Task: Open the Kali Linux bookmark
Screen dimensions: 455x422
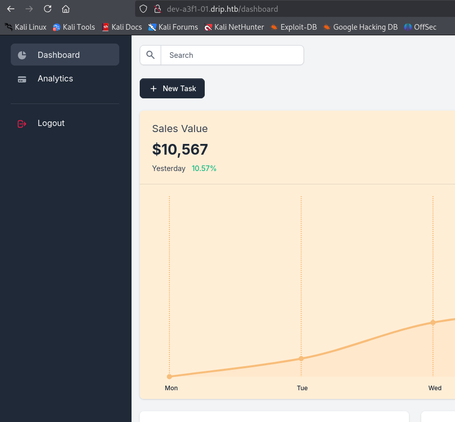Action: (26, 27)
